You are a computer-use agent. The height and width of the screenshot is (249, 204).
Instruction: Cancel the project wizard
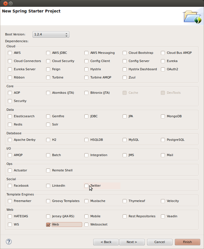pos(160,242)
